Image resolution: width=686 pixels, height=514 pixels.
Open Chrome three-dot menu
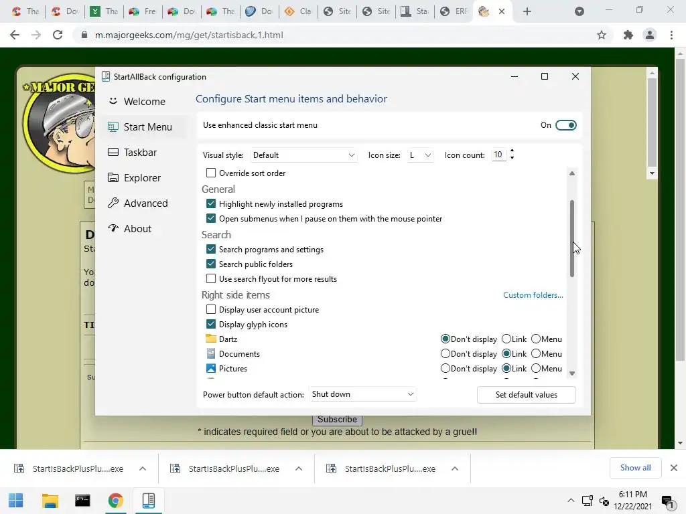[x=671, y=35]
